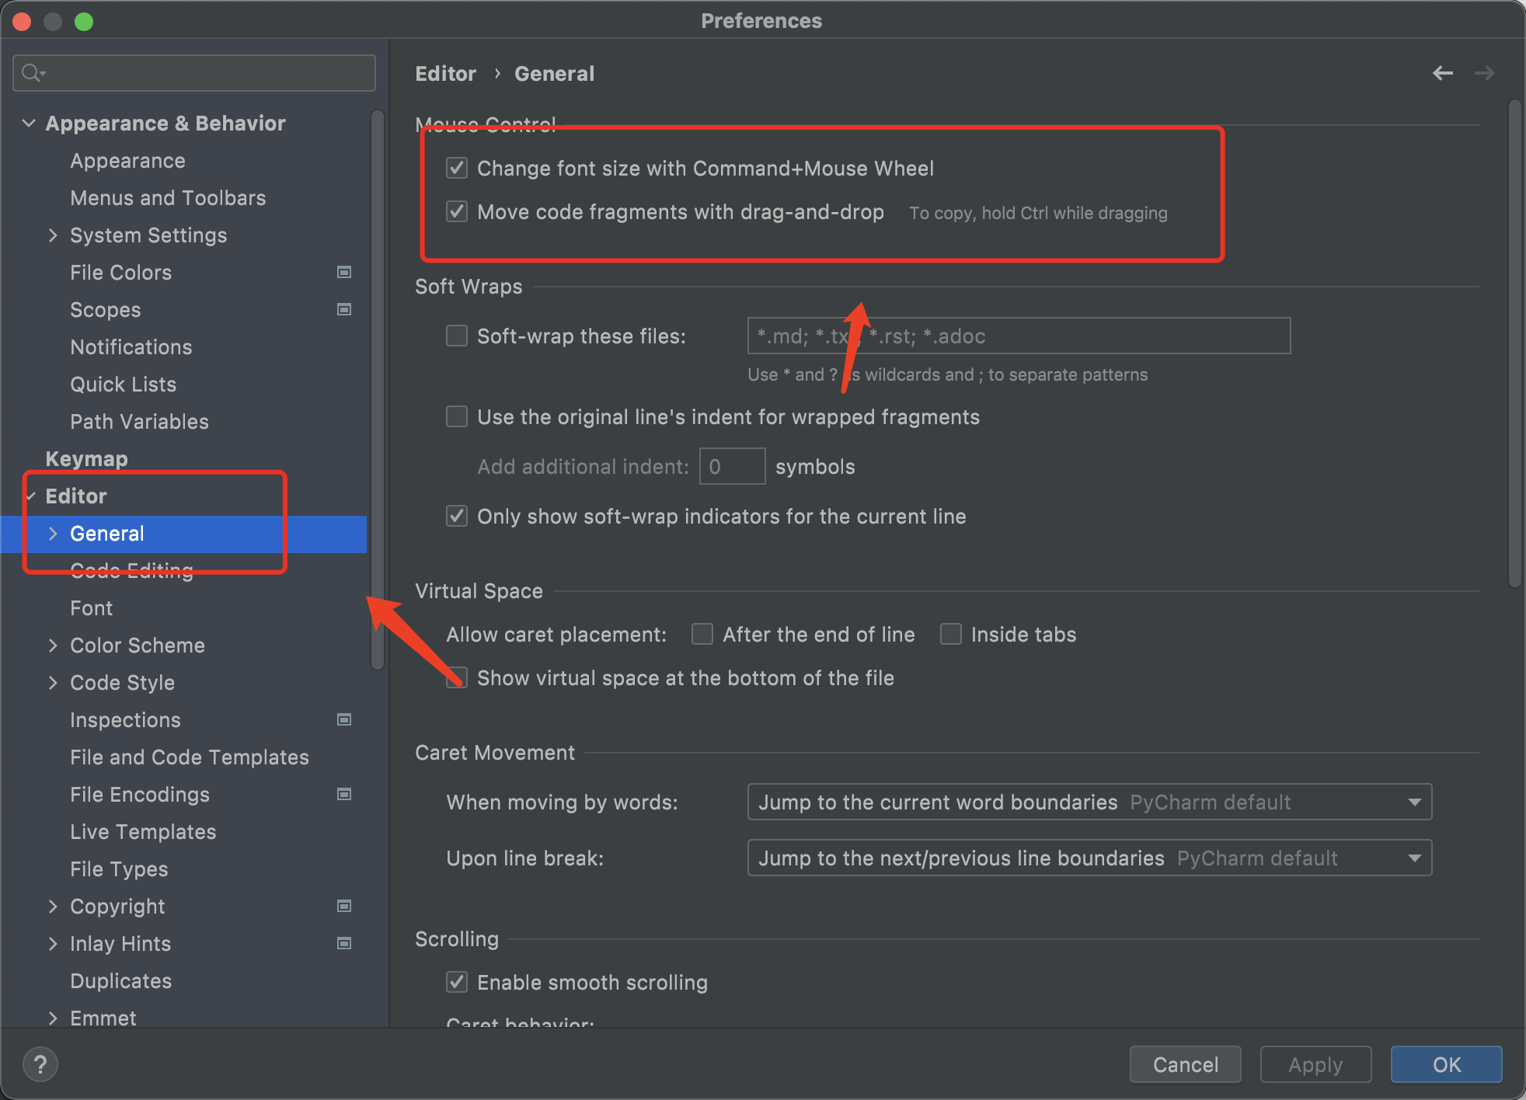Viewport: 1526px width, 1100px height.
Task: Click the back navigation arrow icon
Action: pos(1442,73)
